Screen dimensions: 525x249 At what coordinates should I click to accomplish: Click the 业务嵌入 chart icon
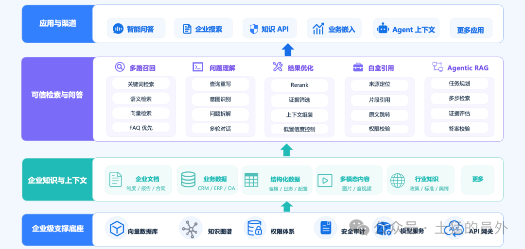point(318,29)
